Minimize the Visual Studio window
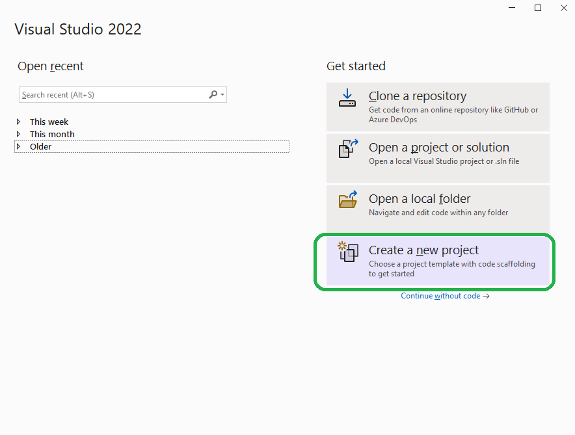575x435 pixels. pos(511,7)
